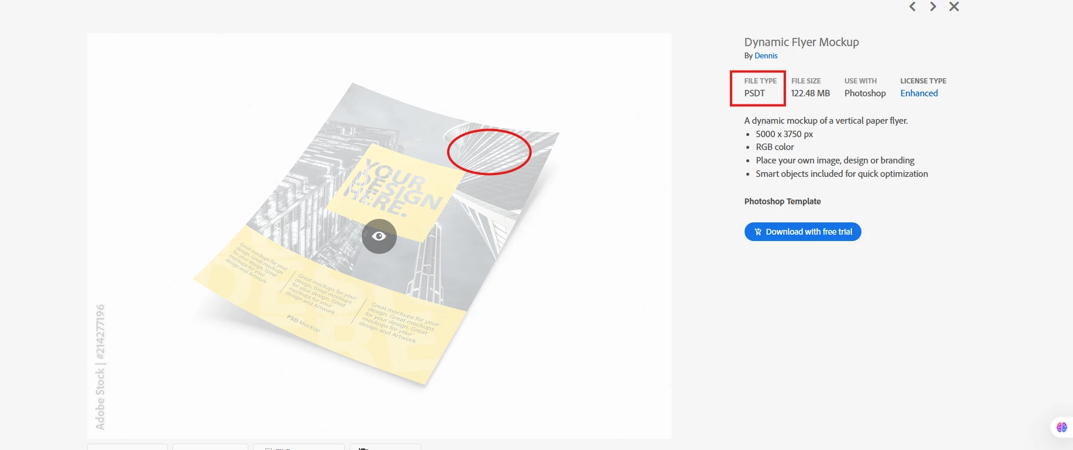Click the Photoshop Template category text
Image resolution: width=1073 pixels, height=450 pixels.
click(x=783, y=201)
